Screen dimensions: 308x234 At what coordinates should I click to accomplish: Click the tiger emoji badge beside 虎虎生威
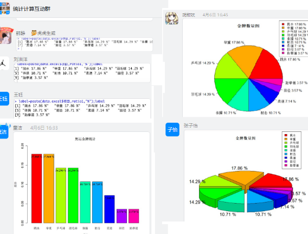(34, 33)
